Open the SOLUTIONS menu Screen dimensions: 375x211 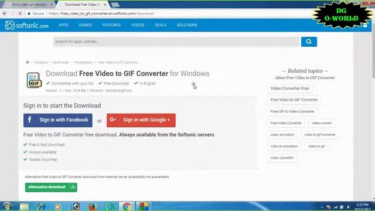click(187, 25)
